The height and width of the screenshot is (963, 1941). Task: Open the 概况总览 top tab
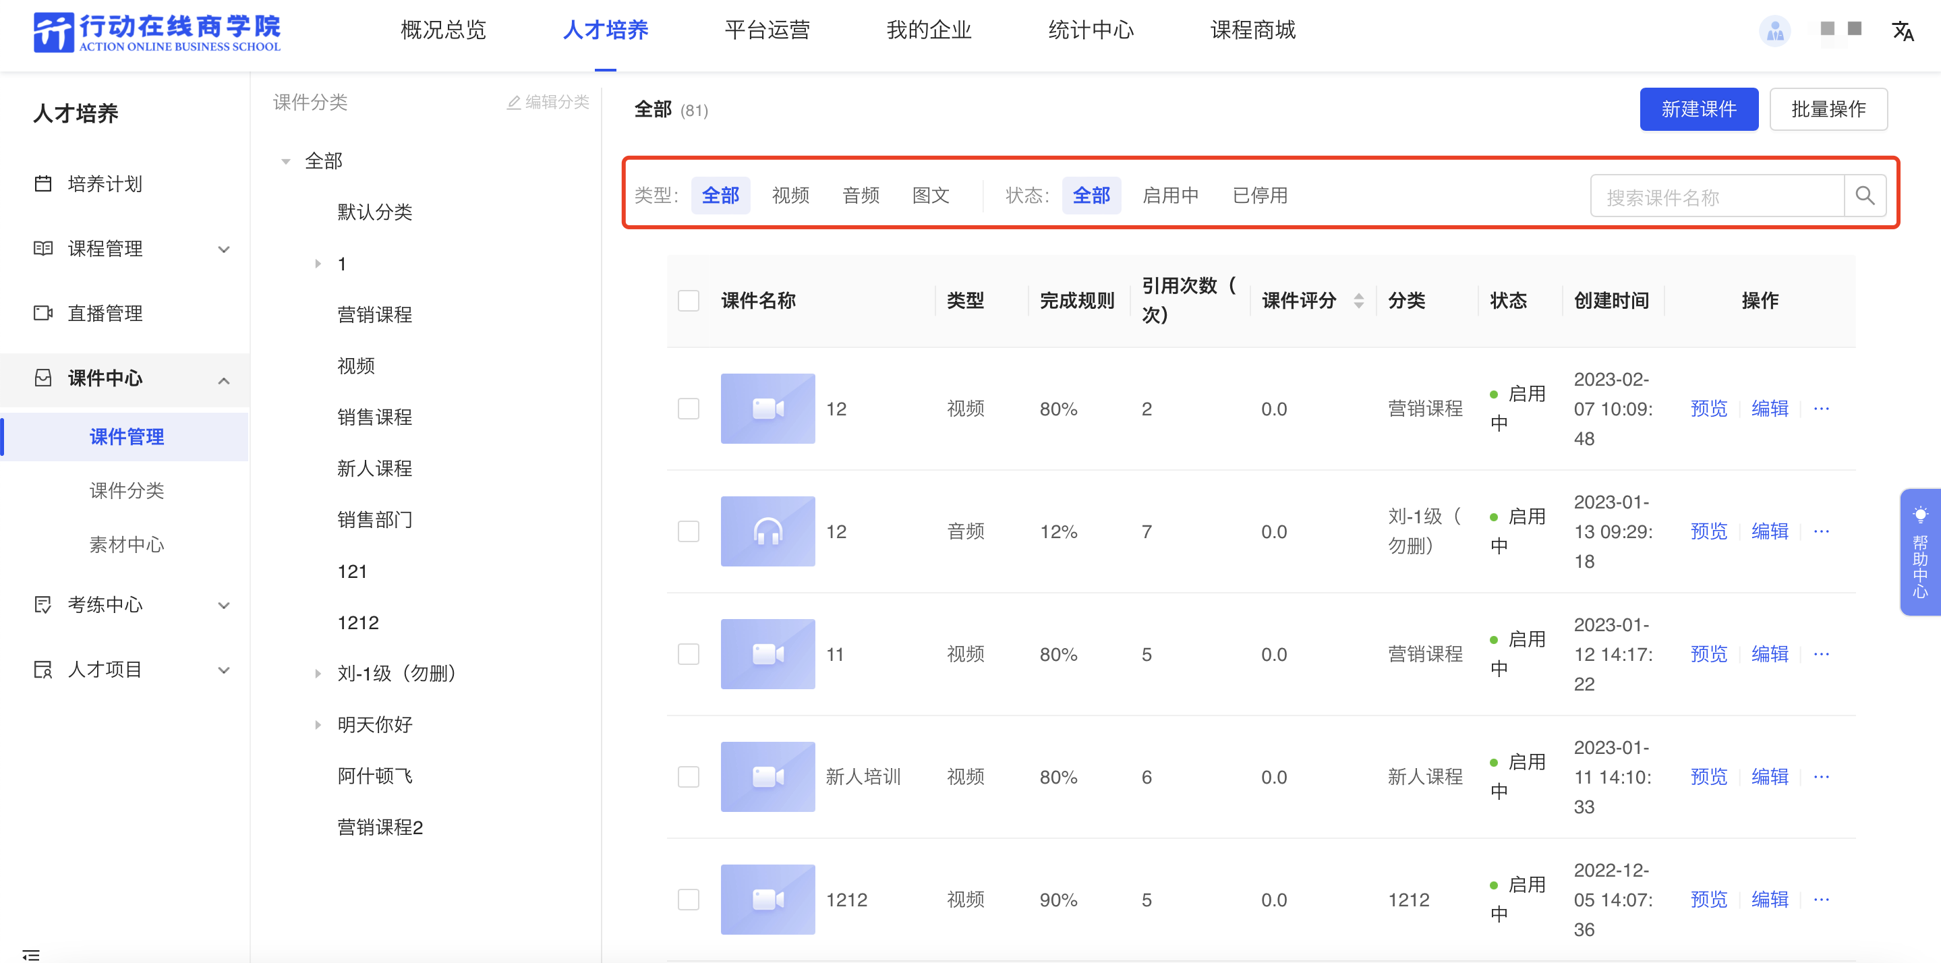[x=444, y=30]
